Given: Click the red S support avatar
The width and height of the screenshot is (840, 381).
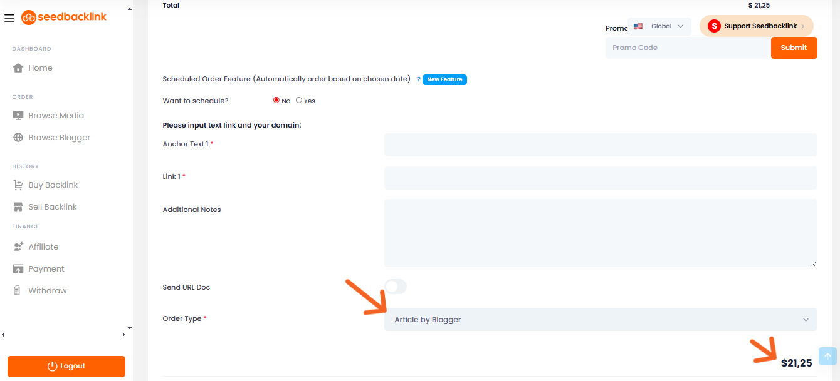Looking at the screenshot, I should [x=714, y=26].
